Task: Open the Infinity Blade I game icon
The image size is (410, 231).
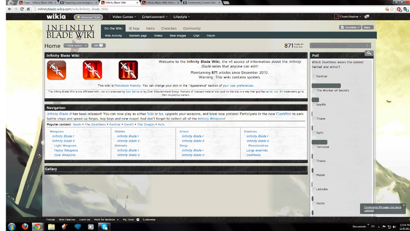Action: tap(56, 70)
